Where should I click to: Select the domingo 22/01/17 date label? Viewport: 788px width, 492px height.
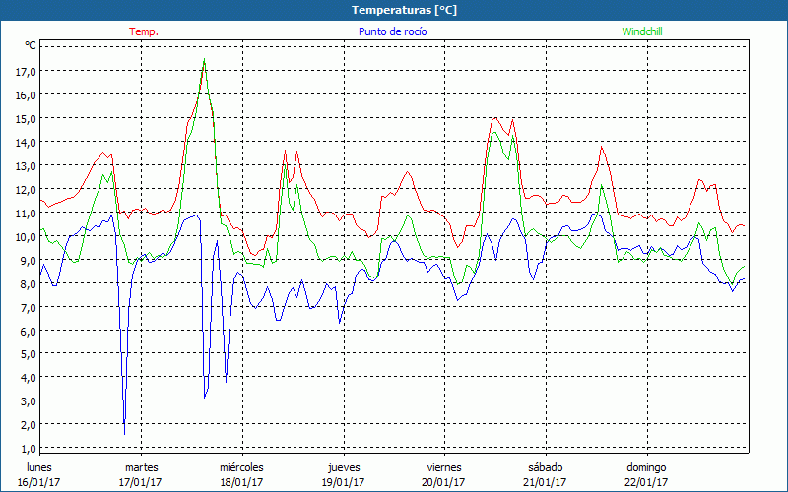(646, 474)
